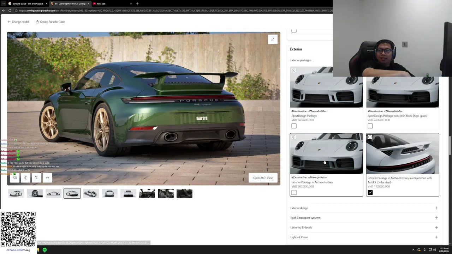Click the camera snapshot icon

pyautogui.click(x=36, y=178)
